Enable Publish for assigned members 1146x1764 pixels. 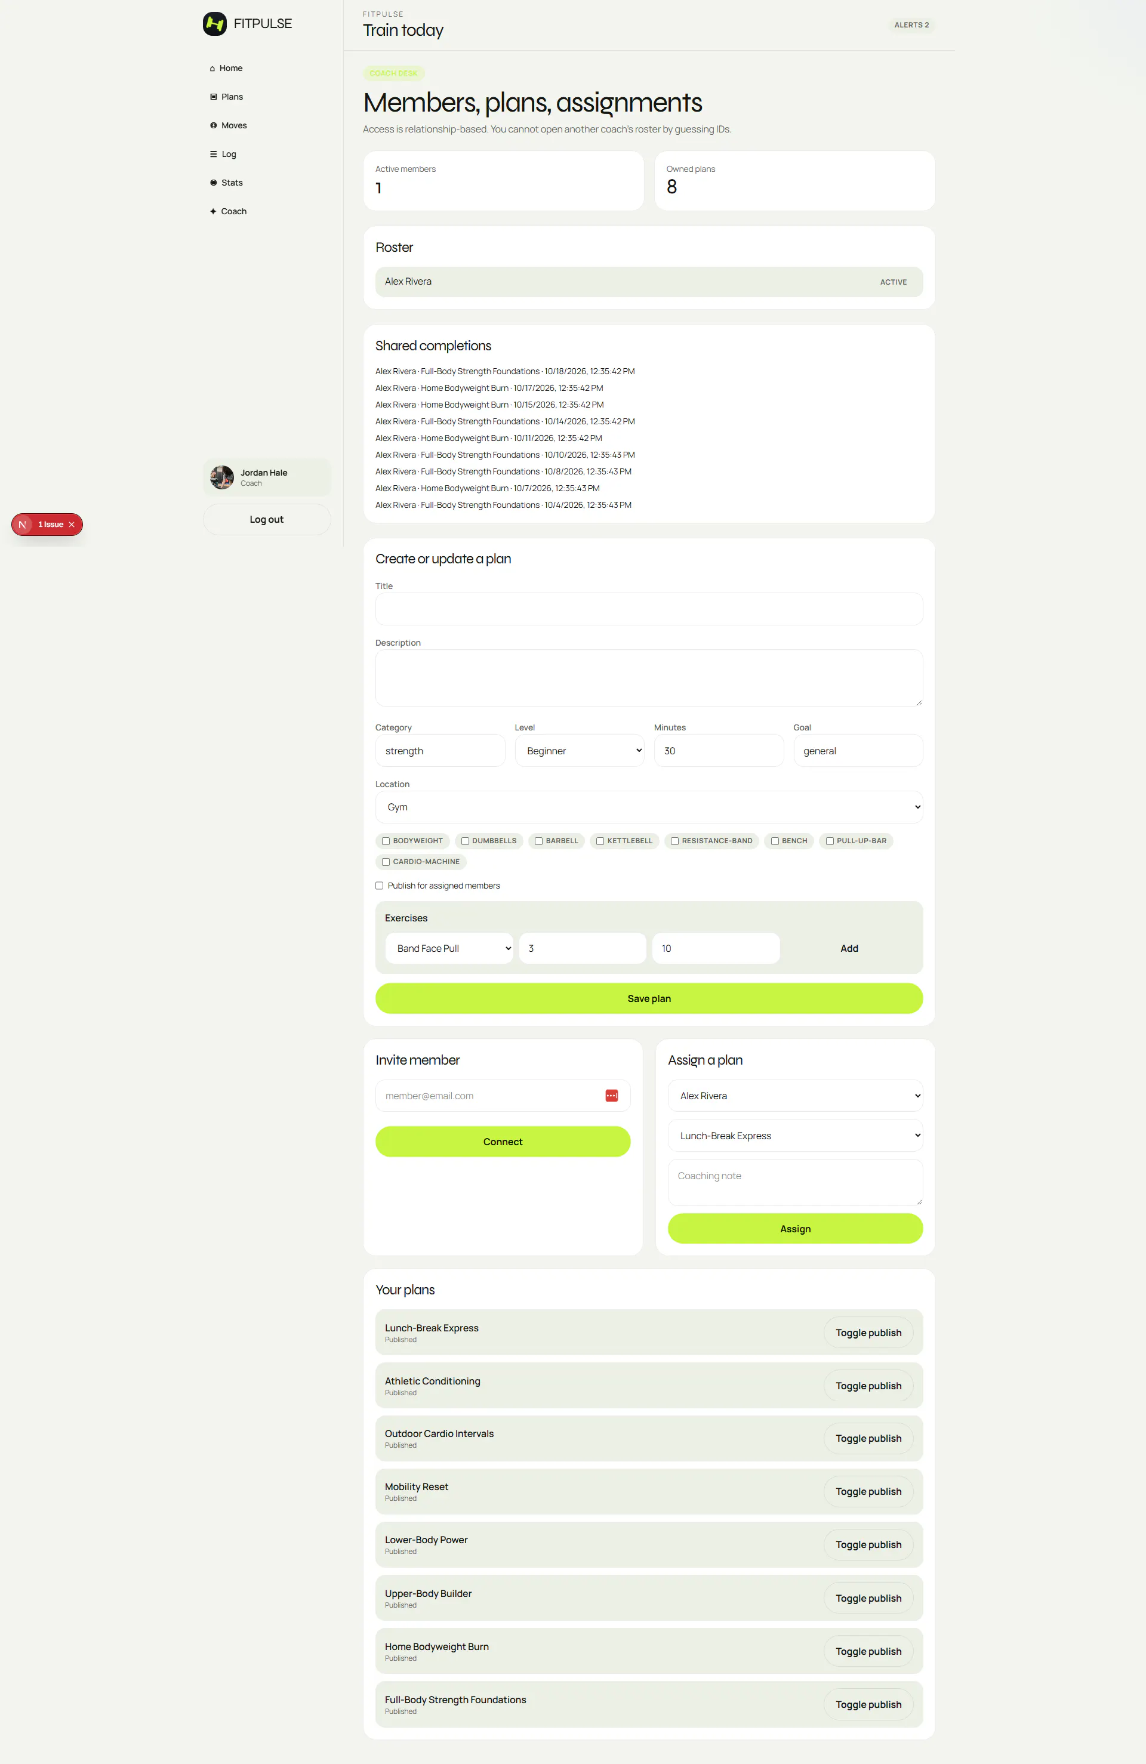[380, 886]
